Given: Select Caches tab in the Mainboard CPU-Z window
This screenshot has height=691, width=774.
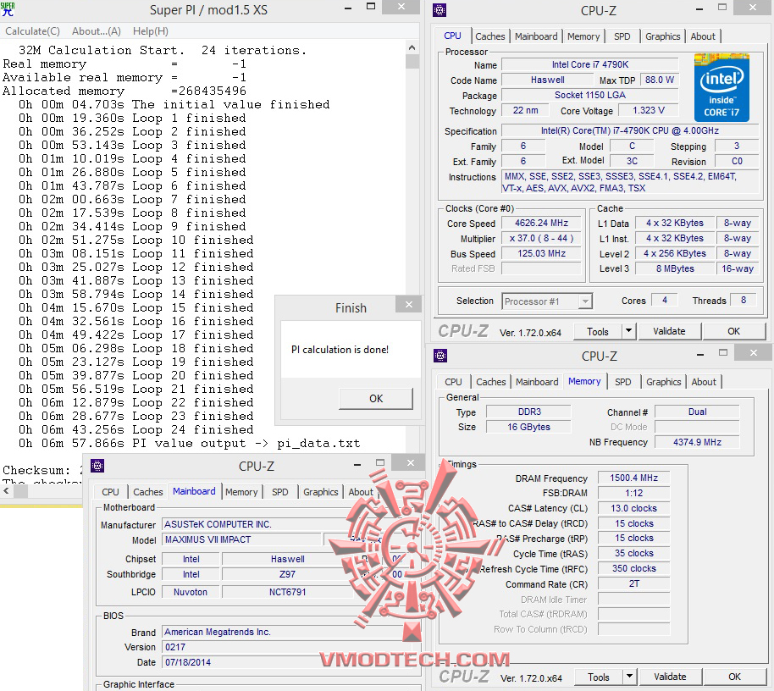Looking at the screenshot, I should [x=147, y=492].
